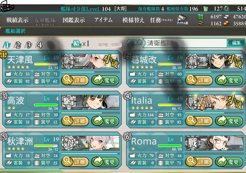Viewport: 246px width, 173px height.
Task: Click 変更 button for Roma
Action: point(229,162)
